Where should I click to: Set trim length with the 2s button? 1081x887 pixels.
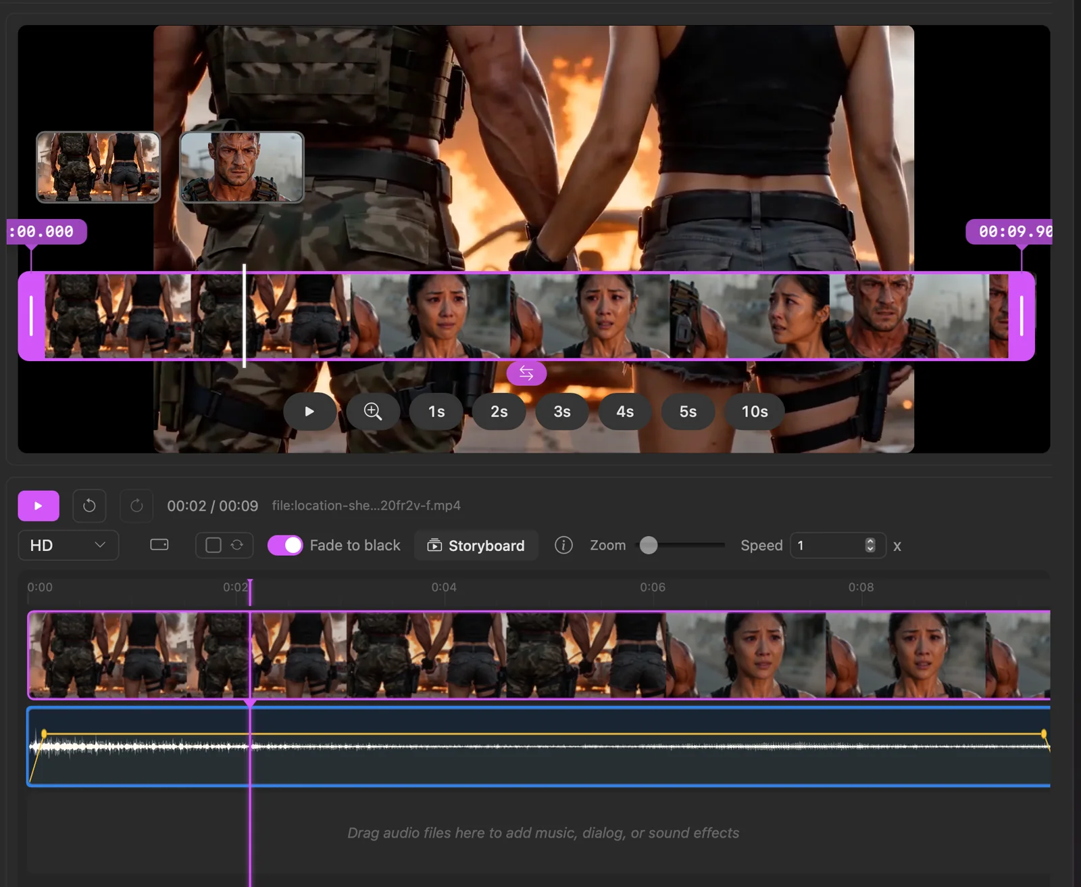click(x=499, y=412)
